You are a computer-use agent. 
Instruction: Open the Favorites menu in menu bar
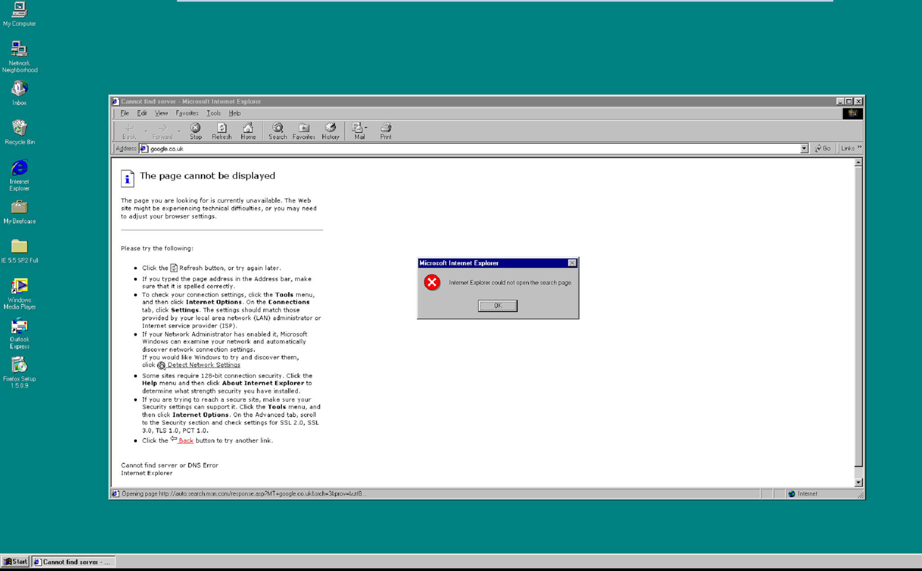click(x=187, y=113)
